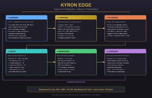Select the THINKING header label
This screenshot has height=98, width=152.
pos(64,18)
